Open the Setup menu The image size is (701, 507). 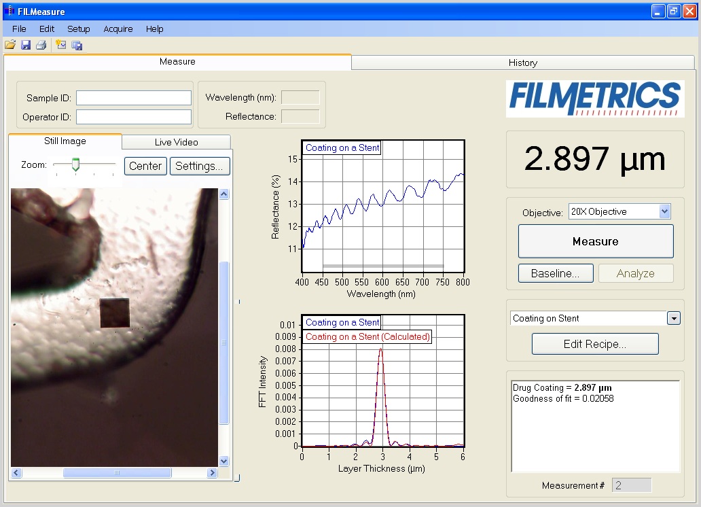click(79, 29)
